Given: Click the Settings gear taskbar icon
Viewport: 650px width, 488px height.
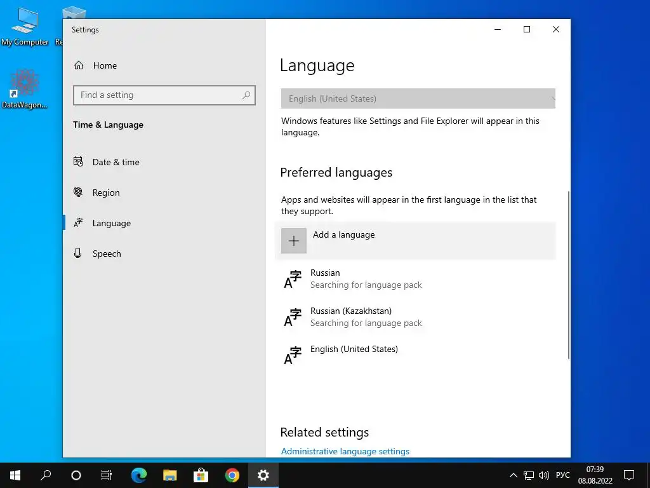Looking at the screenshot, I should tap(263, 475).
